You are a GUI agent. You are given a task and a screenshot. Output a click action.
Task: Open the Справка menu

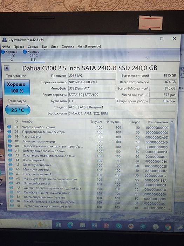[68, 46]
